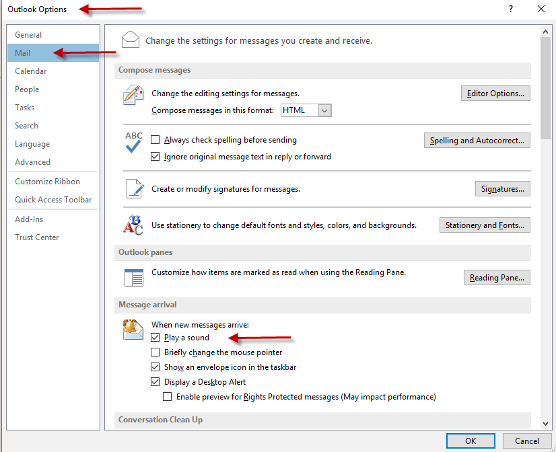Go to Customize Ribbon settings
This screenshot has width=556, height=452.
point(53,182)
